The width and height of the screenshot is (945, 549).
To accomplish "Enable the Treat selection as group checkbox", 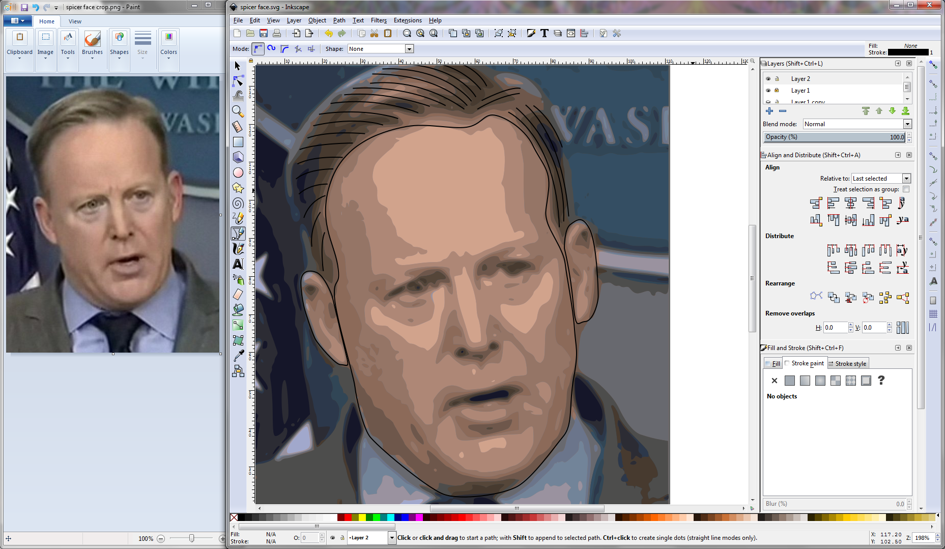I will (x=906, y=189).
